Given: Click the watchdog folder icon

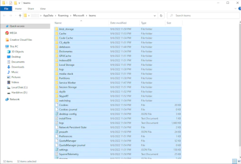Looking at the screenshot, I should (x=56, y=100).
